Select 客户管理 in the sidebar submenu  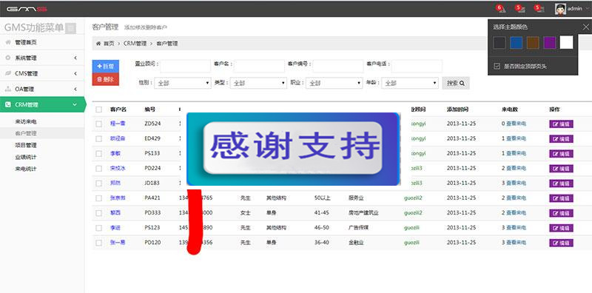(x=26, y=133)
